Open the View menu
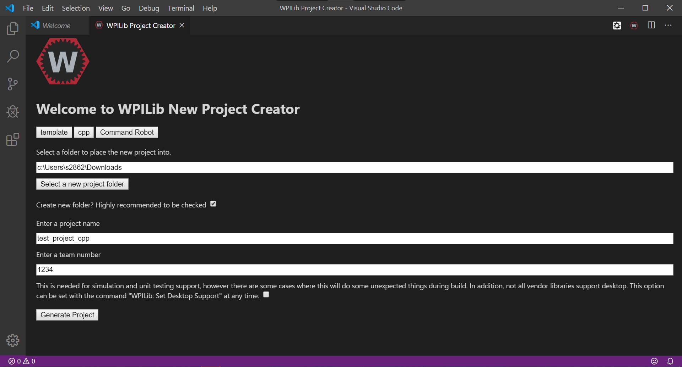Viewport: 682px width, 367px height. (x=105, y=8)
